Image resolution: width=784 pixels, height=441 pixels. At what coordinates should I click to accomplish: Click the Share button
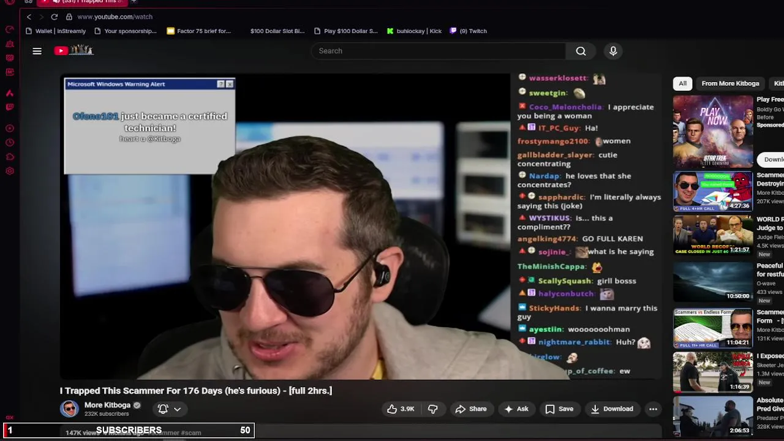pos(471,409)
